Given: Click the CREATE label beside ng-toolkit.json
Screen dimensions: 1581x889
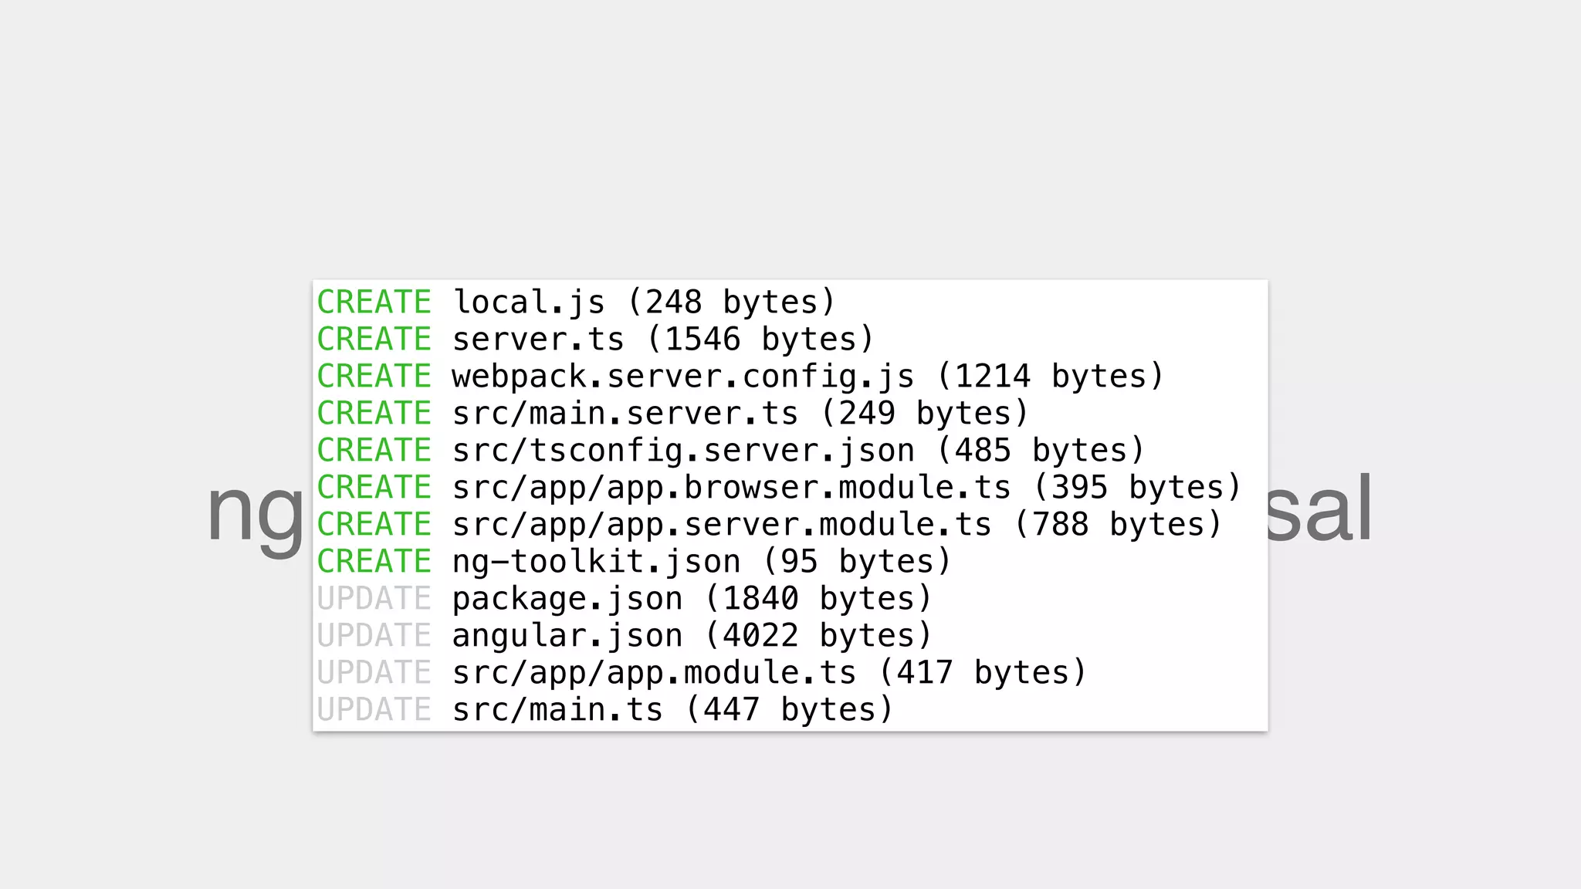Looking at the screenshot, I should [374, 561].
